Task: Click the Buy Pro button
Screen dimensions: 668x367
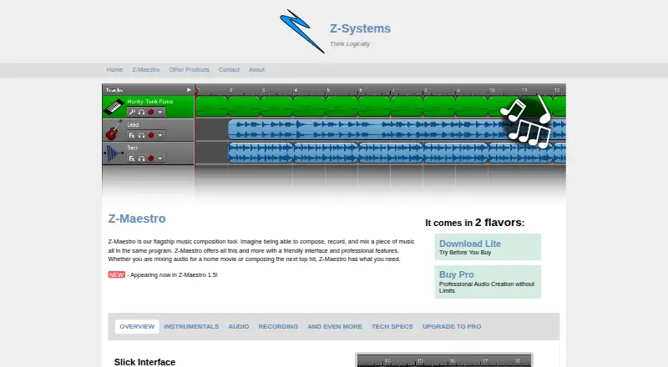Action: click(488, 282)
